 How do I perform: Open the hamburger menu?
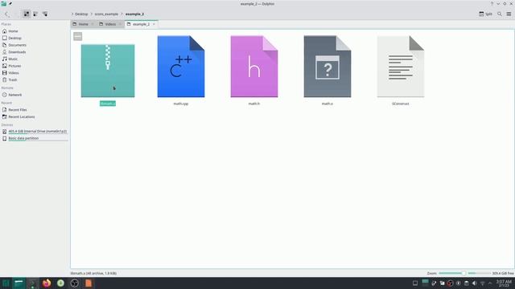tap(509, 14)
